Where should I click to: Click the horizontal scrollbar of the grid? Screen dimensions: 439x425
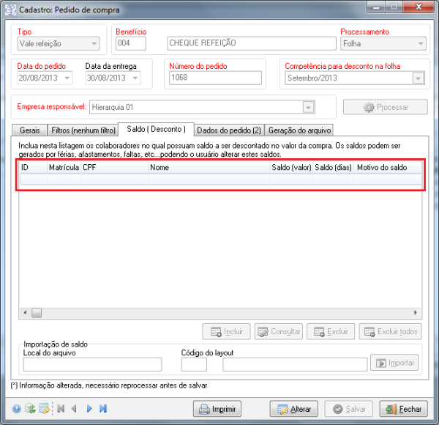(x=219, y=313)
